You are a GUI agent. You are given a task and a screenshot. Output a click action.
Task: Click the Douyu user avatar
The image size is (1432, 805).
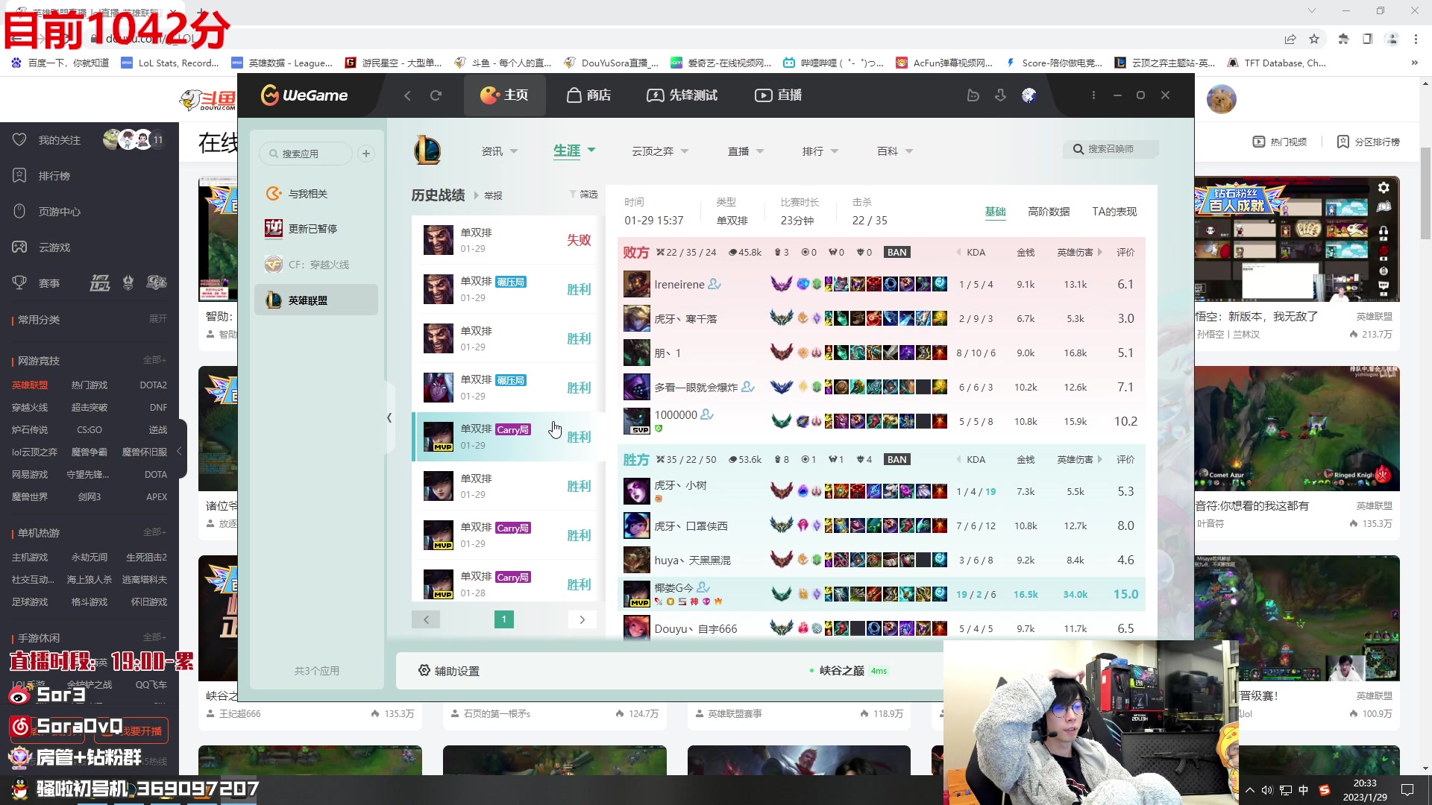pyautogui.click(x=1222, y=99)
